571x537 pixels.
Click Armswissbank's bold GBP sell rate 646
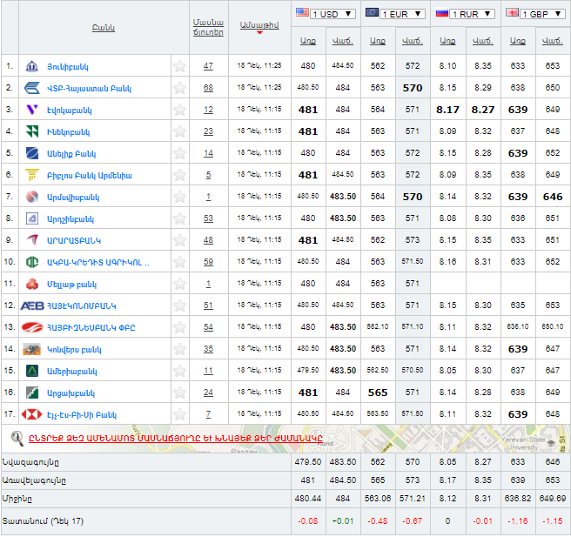coord(553,197)
